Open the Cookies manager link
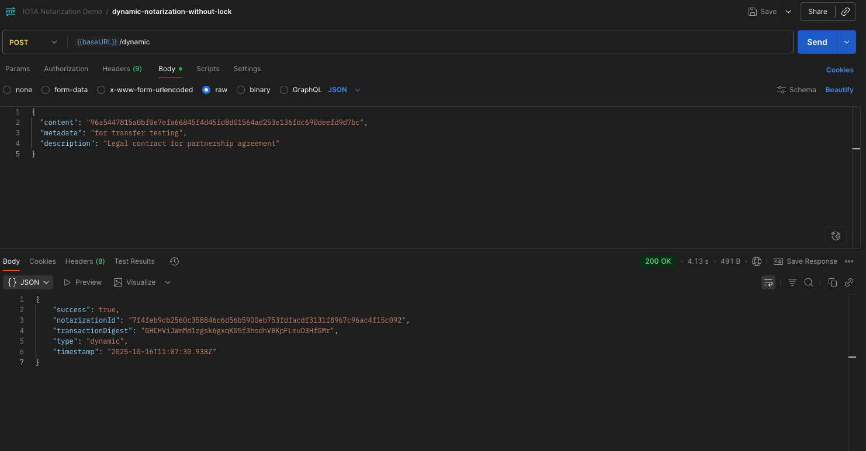 tap(840, 69)
